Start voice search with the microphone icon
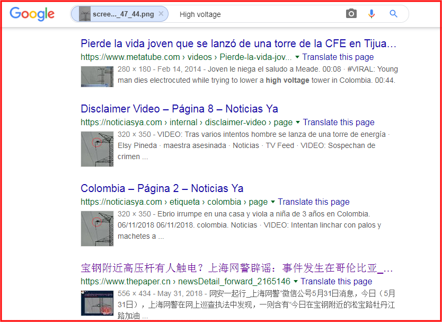 (x=372, y=14)
